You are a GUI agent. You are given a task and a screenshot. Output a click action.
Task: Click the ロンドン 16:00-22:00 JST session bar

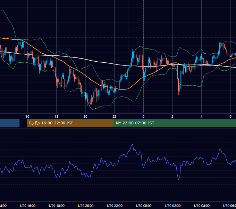coord(70,123)
